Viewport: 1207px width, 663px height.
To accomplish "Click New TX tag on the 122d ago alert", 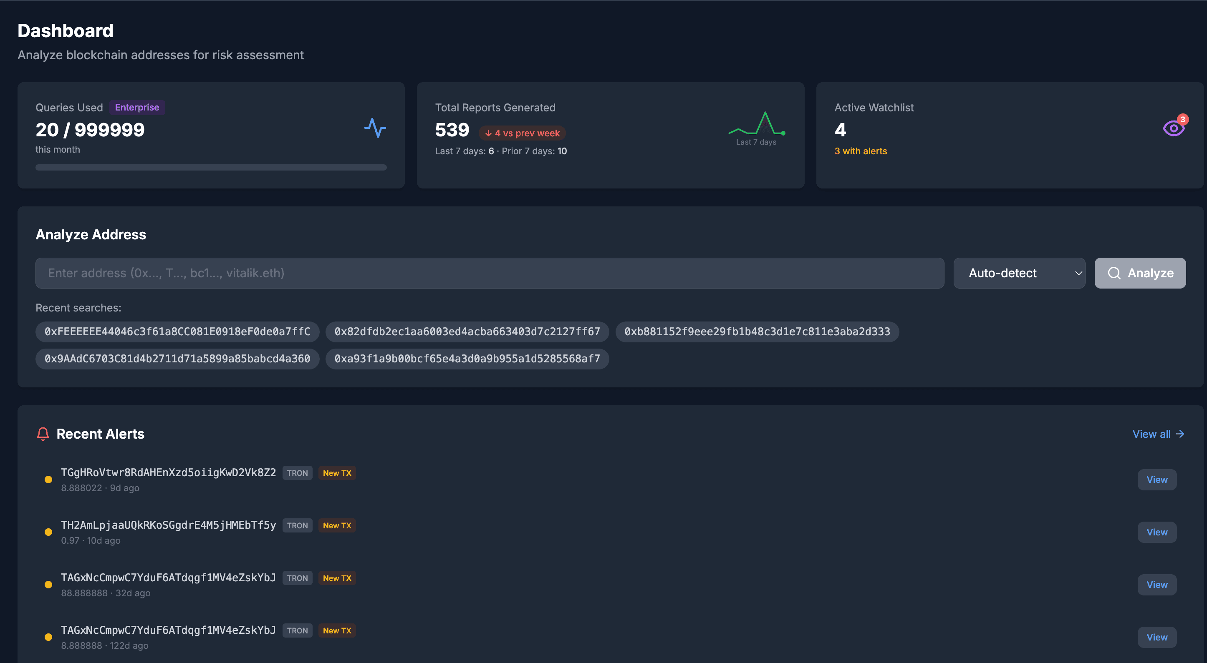I will (x=337, y=630).
